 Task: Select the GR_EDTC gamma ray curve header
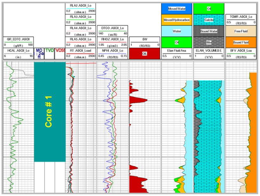pyautogui.click(x=18, y=42)
